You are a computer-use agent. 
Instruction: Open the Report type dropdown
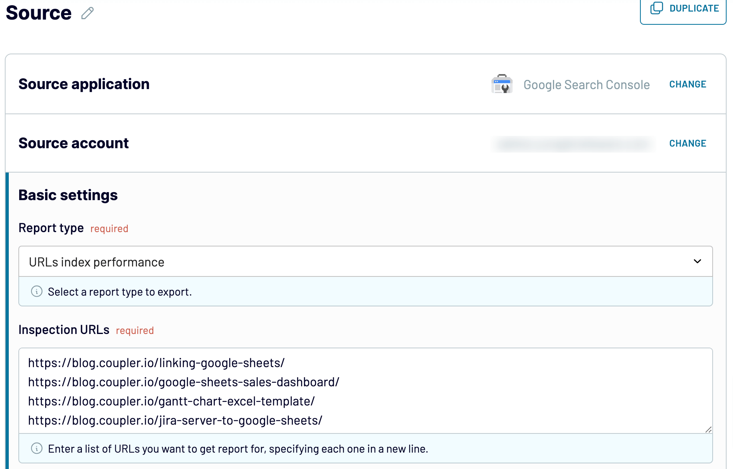(x=365, y=262)
